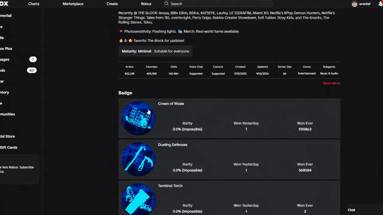Open the Dueling Defenses badge image
The width and height of the screenshot is (383, 215).
(138, 159)
